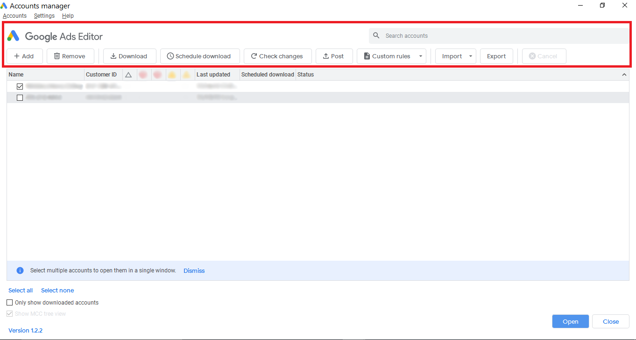Sort by Scheduled download column header
This screenshot has width=636, height=340.
pyautogui.click(x=268, y=75)
